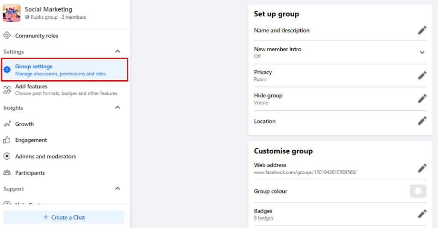
Task: Click the Admins and moderators shield icon
Action: coord(7,156)
